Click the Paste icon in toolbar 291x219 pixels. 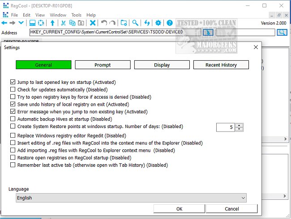tap(81, 23)
